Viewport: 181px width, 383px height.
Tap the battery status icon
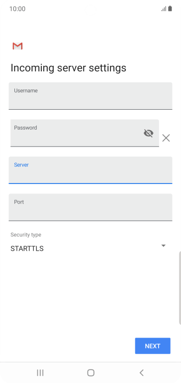coord(170,8)
